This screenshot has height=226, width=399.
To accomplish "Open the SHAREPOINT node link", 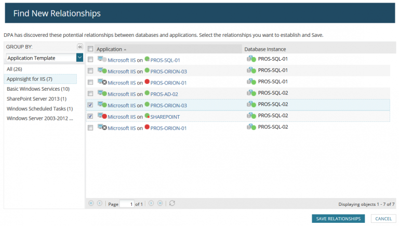I will coord(165,117).
